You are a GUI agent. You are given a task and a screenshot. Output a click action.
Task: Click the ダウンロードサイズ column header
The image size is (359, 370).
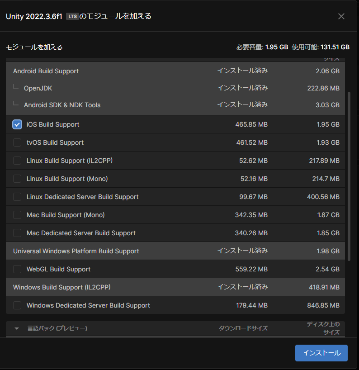click(243, 328)
